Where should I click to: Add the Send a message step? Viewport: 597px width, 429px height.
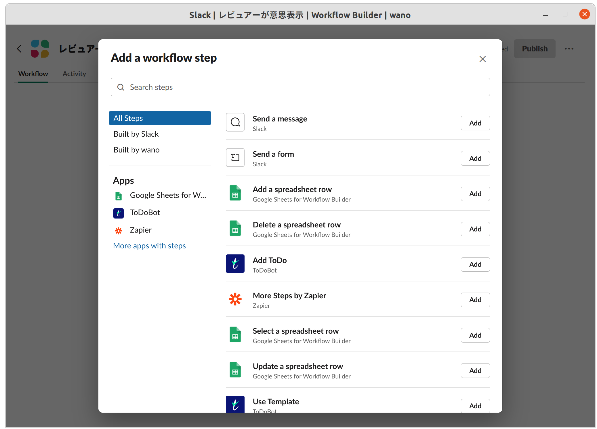[475, 123]
